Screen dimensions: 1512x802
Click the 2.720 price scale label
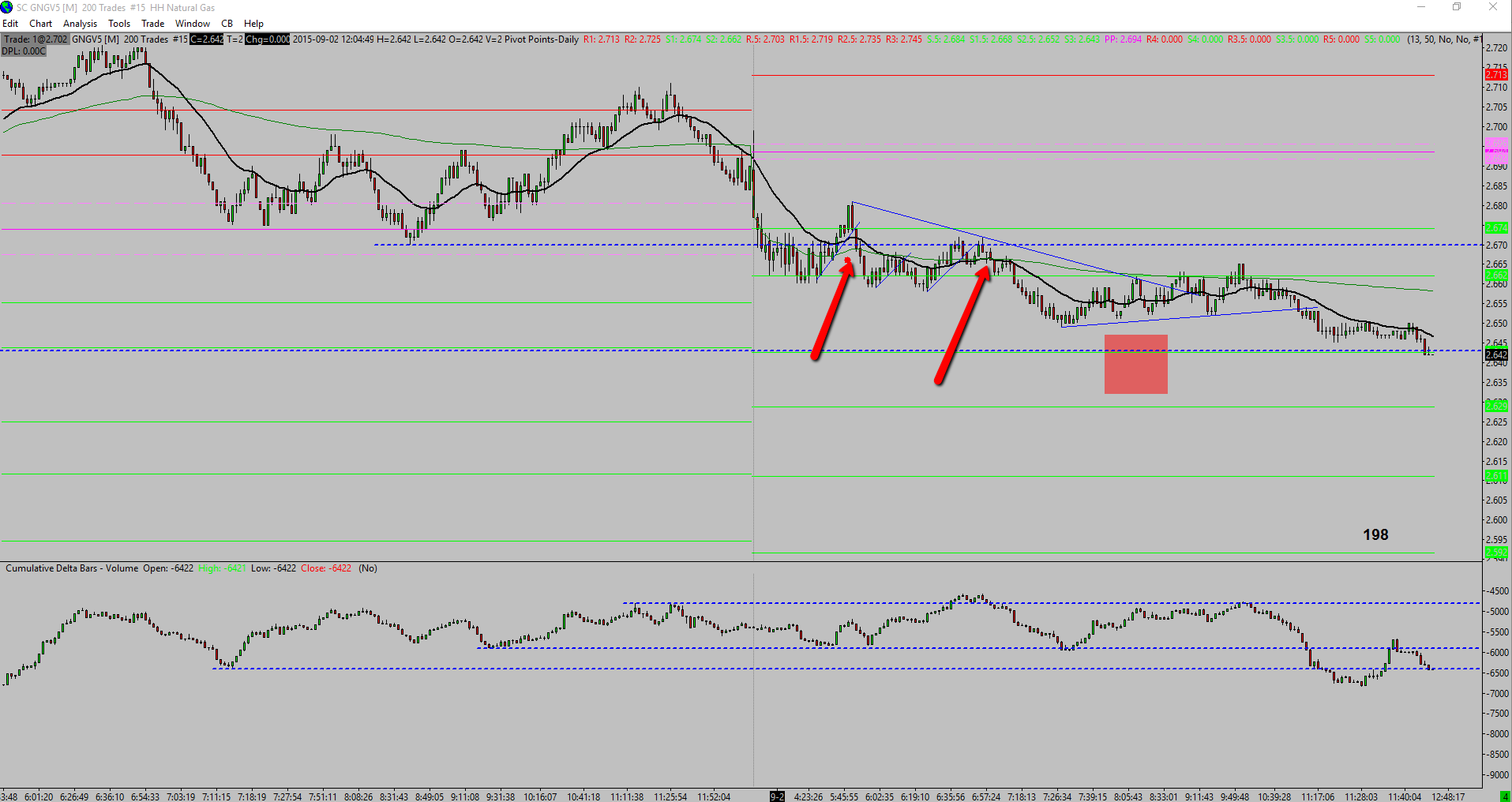click(1496, 48)
